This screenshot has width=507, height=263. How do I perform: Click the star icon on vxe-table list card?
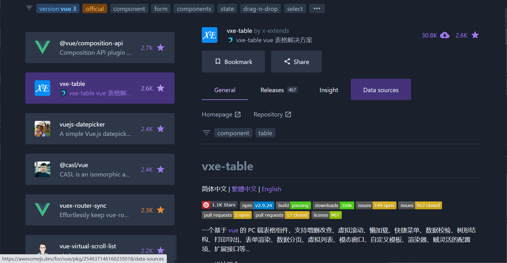click(x=161, y=88)
